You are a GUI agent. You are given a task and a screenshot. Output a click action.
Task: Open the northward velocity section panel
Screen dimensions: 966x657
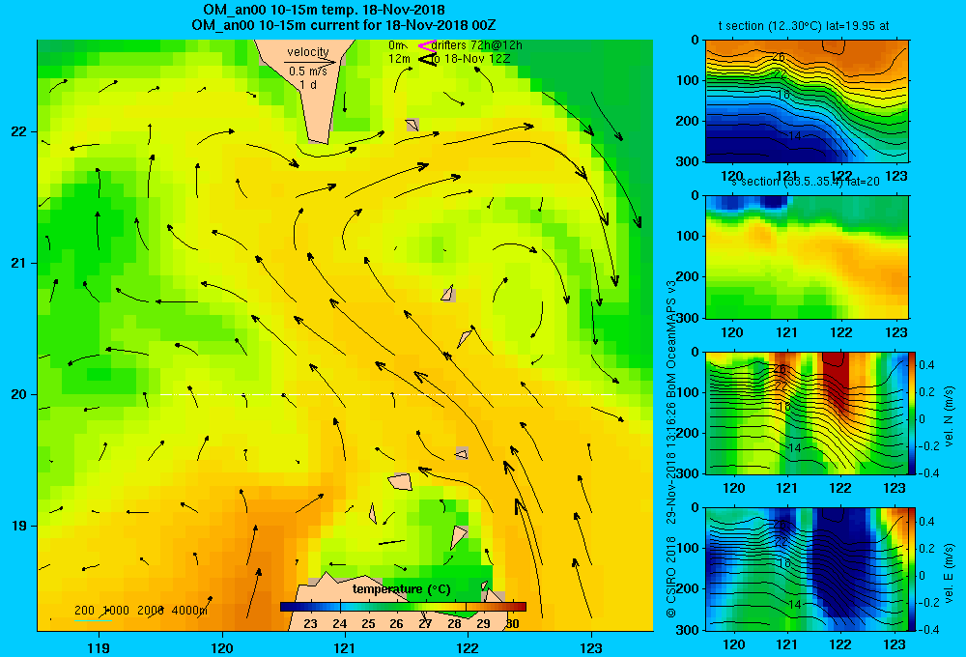[807, 413]
